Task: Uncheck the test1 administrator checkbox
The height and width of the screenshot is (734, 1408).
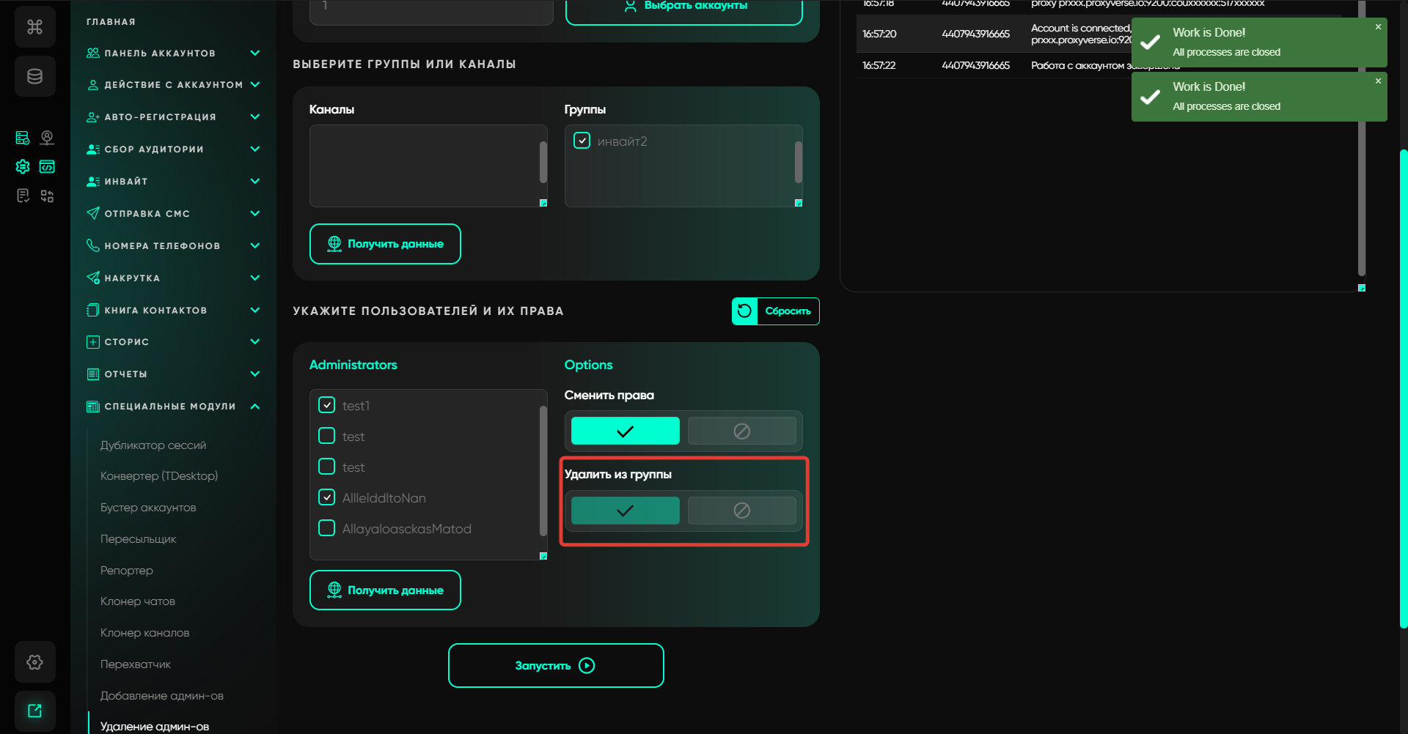Action: [x=327, y=405]
